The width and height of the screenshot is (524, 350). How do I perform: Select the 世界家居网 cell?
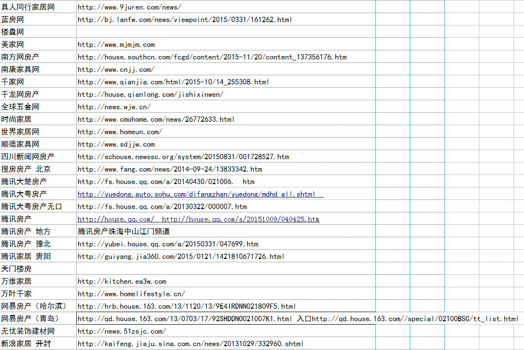click(x=38, y=131)
